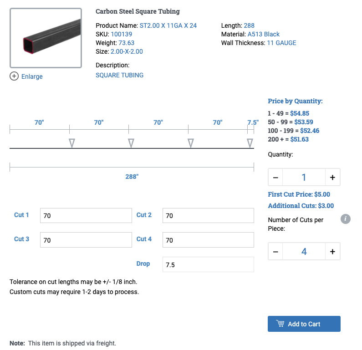Focus the Cut 4 length field
Viewport: 362px width, 350px height.
(208, 240)
